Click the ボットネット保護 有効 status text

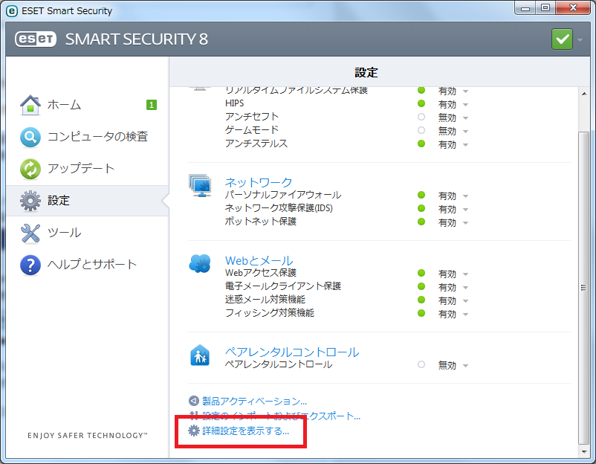click(x=447, y=223)
